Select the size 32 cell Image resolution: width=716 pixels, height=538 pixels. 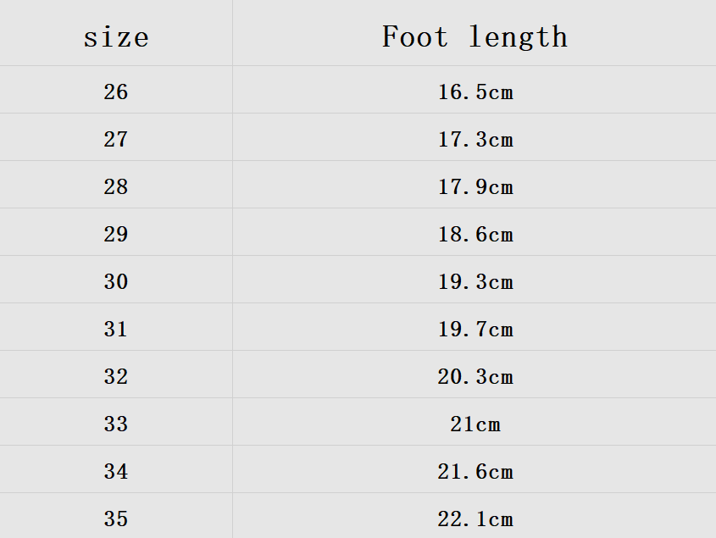[x=116, y=376]
